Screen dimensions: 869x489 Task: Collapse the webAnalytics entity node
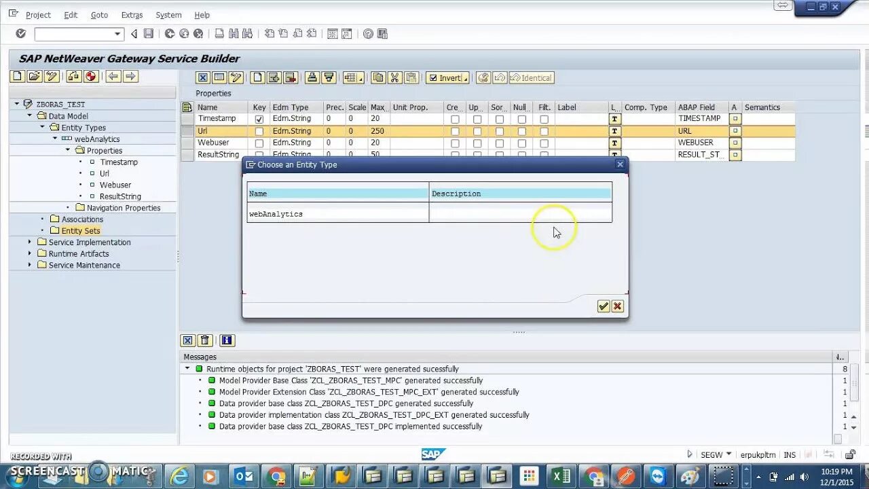(55, 139)
